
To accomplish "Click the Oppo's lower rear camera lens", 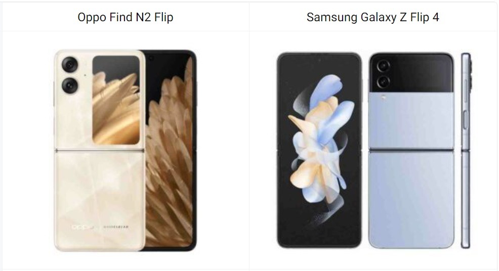I will (x=70, y=85).
